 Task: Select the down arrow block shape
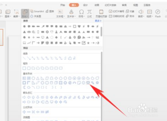pos(38,97)
